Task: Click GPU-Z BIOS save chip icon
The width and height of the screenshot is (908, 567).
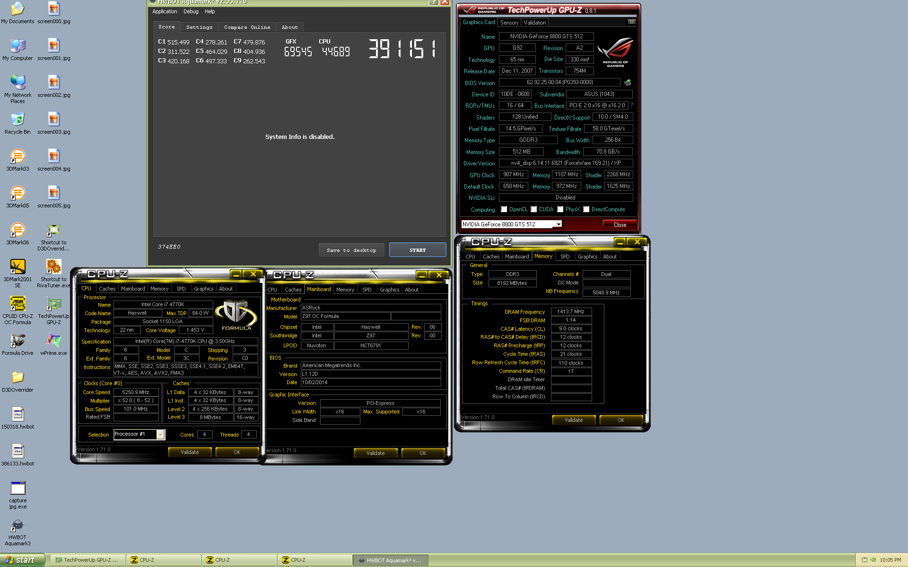Action: tap(628, 82)
